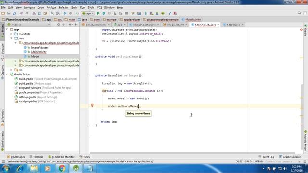The image size is (308, 173).
Task: Collapse the app module tree node
Action: (7, 29)
